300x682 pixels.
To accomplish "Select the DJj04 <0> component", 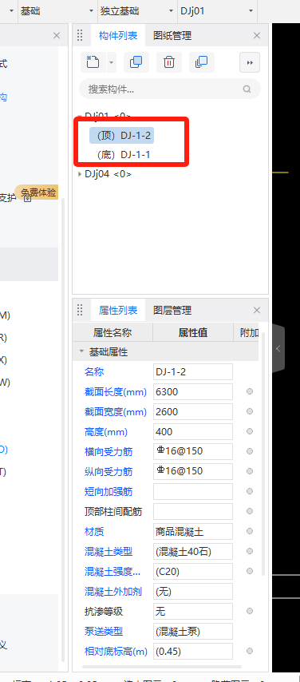I will (x=108, y=174).
